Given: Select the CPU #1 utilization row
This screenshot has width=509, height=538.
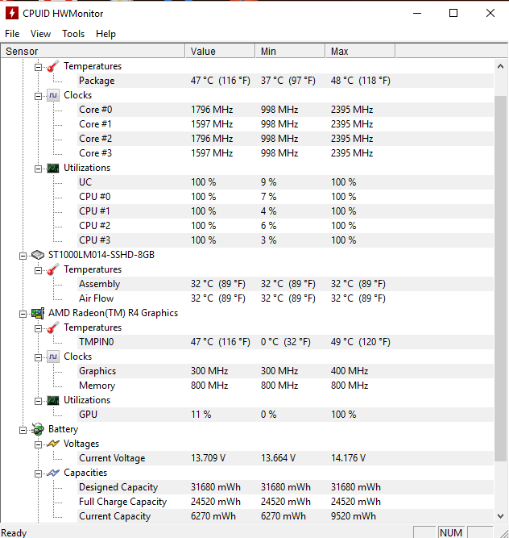Looking at the screenshot, I should 285,211.
